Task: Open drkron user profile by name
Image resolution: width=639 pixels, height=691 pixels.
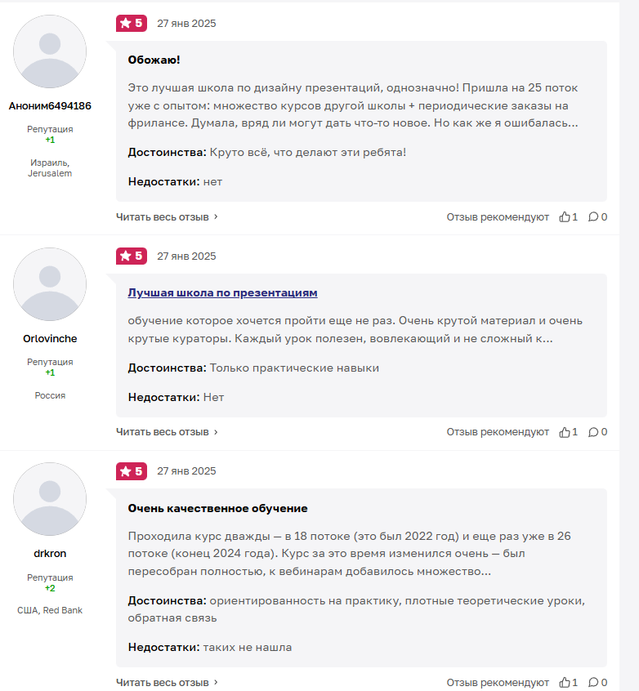Action: [50, 554]
